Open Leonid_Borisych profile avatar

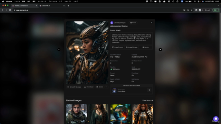pyautogui.click(x=112, y=23)
